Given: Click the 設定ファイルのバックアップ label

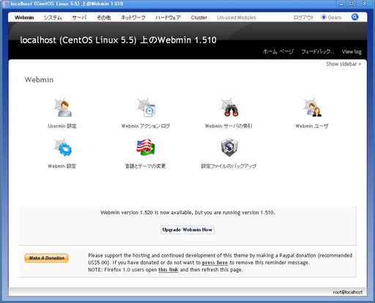Looking at the screenshot, I should coord(229,167).
